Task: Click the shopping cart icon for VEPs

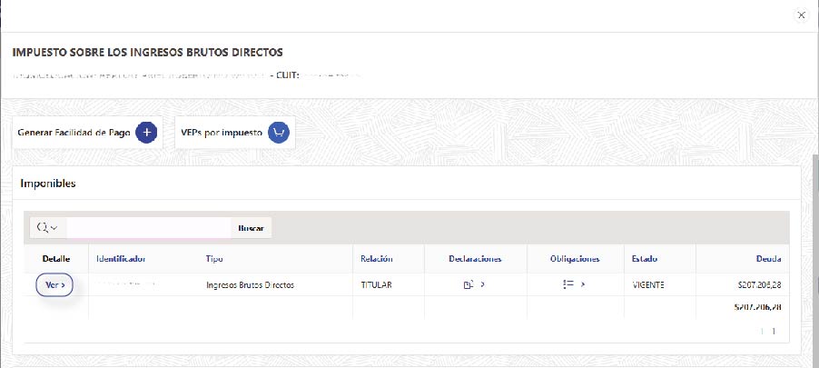Action: coord(279,133)
